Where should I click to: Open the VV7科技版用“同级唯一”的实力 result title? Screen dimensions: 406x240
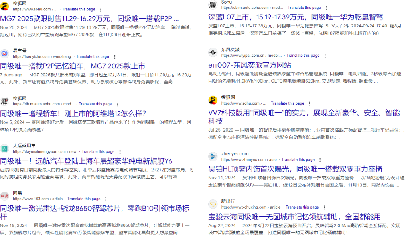(304, 117)
